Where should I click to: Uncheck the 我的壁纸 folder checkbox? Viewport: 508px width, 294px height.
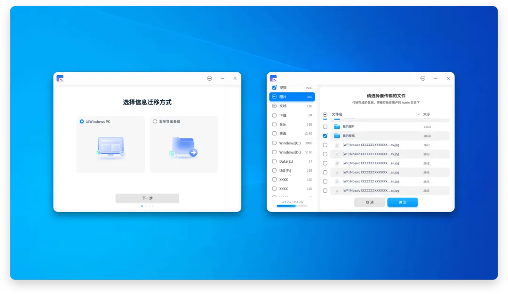tap(325, 136)
